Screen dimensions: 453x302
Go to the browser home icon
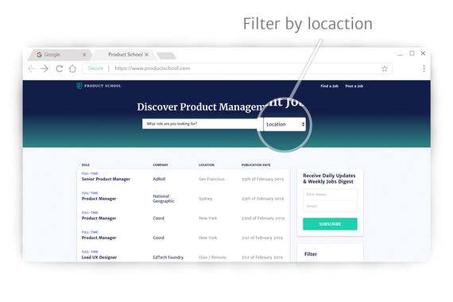pyautogui.click(x=73, y=69)
